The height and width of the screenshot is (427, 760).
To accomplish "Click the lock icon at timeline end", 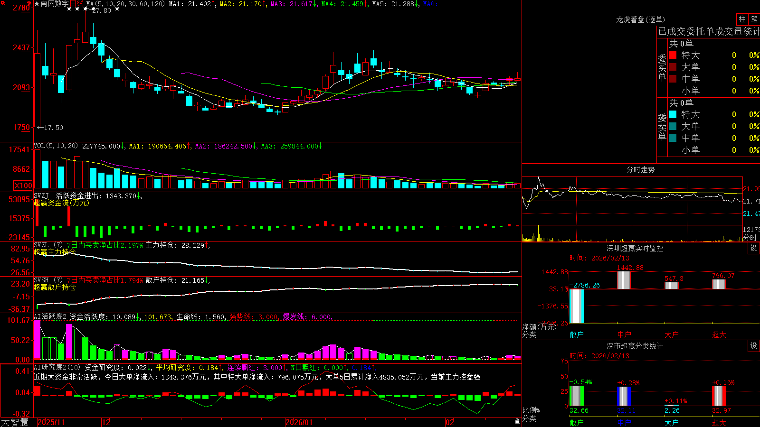I will 517,421.
